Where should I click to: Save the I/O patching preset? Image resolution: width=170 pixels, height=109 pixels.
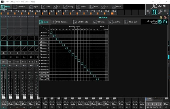160,22
